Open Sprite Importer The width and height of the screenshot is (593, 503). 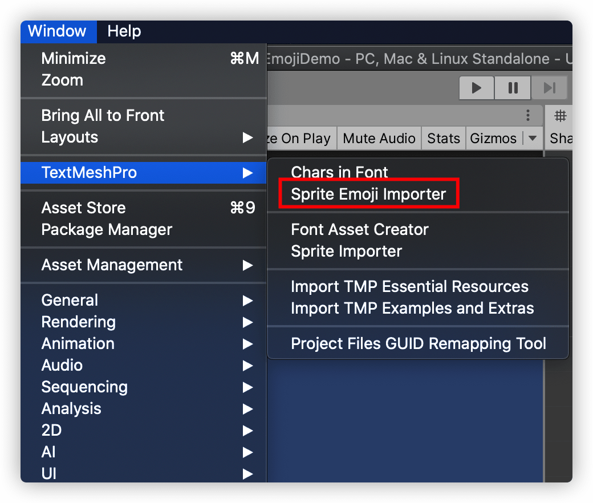[x=418, y=251]
